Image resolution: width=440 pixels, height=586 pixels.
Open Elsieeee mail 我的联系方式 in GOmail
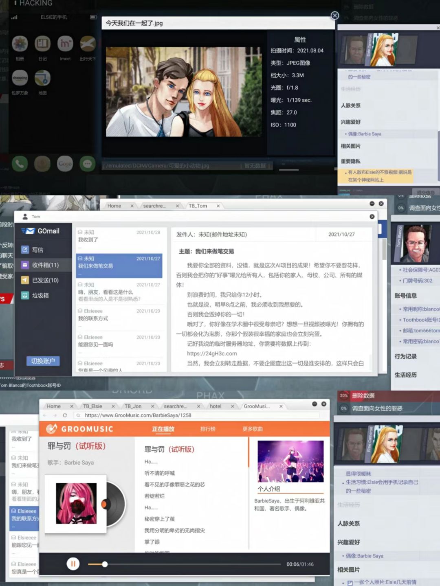(x=119, y=318)
